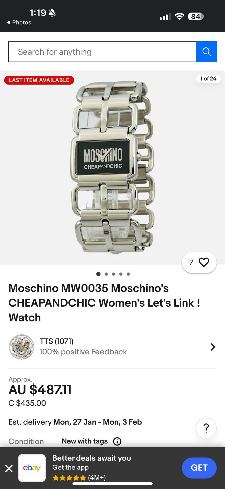Viewport: 225px width, 489px height.
Task: Dismiss the app banner with X
Action: pos(9,468)
